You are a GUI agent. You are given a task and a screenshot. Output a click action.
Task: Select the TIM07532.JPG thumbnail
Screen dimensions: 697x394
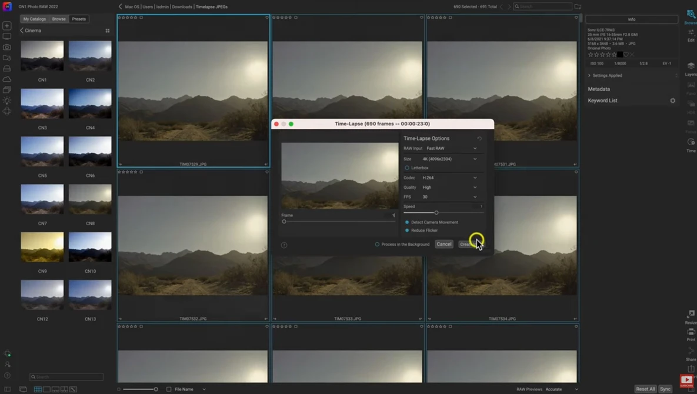click(193, 246)
